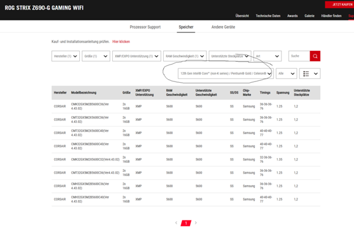Click the 32-36-36-76 timings cell
354x233 pixels.
[x=266, y=159]
